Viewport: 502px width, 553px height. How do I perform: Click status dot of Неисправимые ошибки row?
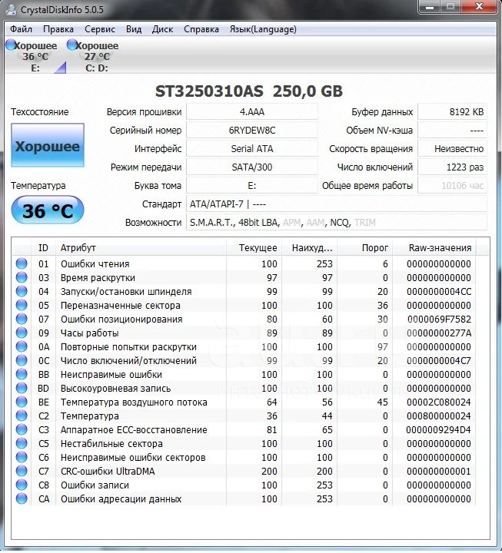tap(22, 374)
